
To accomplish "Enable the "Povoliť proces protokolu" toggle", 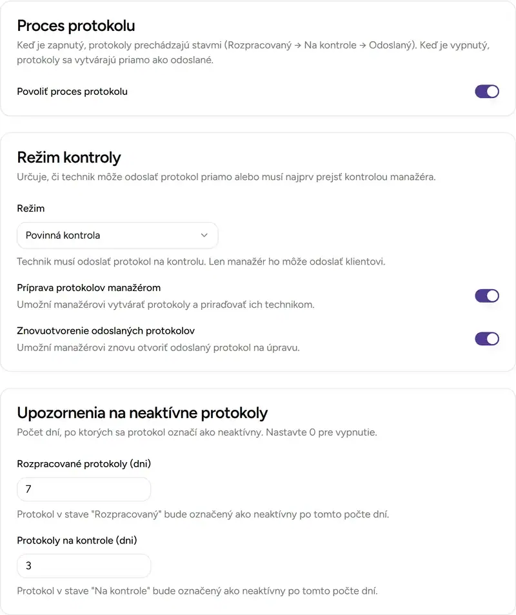I will (x=487, y=92).
